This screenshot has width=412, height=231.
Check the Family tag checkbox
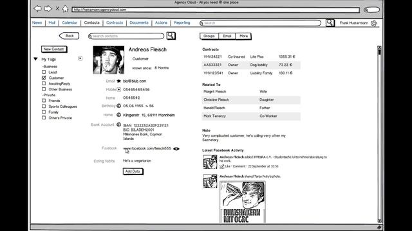point(44,112)
